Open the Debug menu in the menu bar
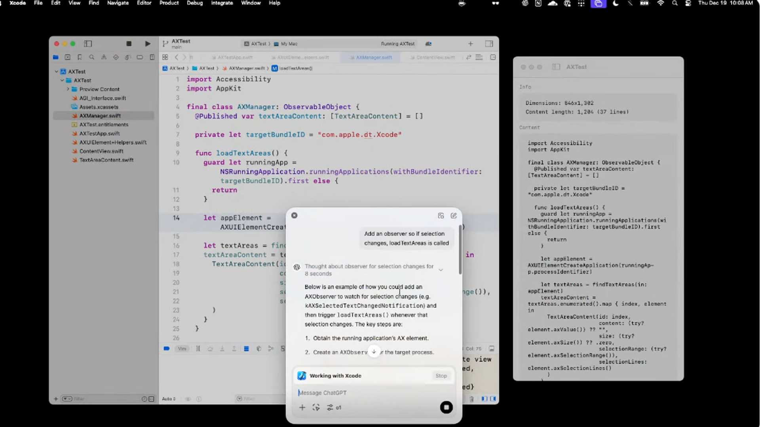The image size is (760, 427). pos(195,3)
